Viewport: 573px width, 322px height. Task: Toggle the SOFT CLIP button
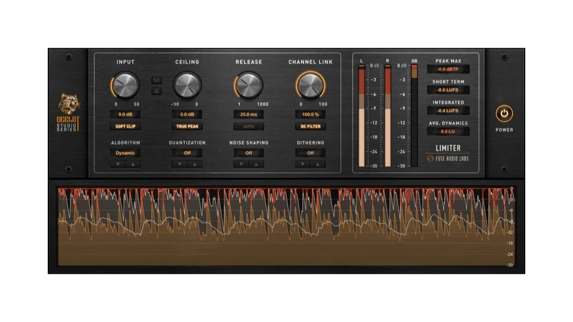click(x=126, y=127)
